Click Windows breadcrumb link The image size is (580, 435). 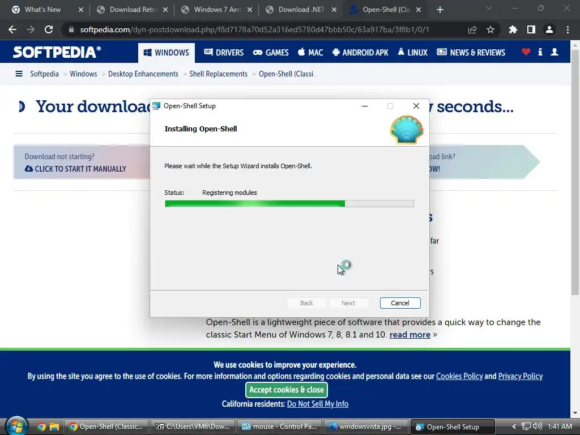click(83, 74)
